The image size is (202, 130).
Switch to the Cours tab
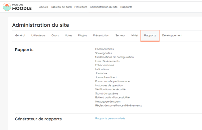[55, 35]
